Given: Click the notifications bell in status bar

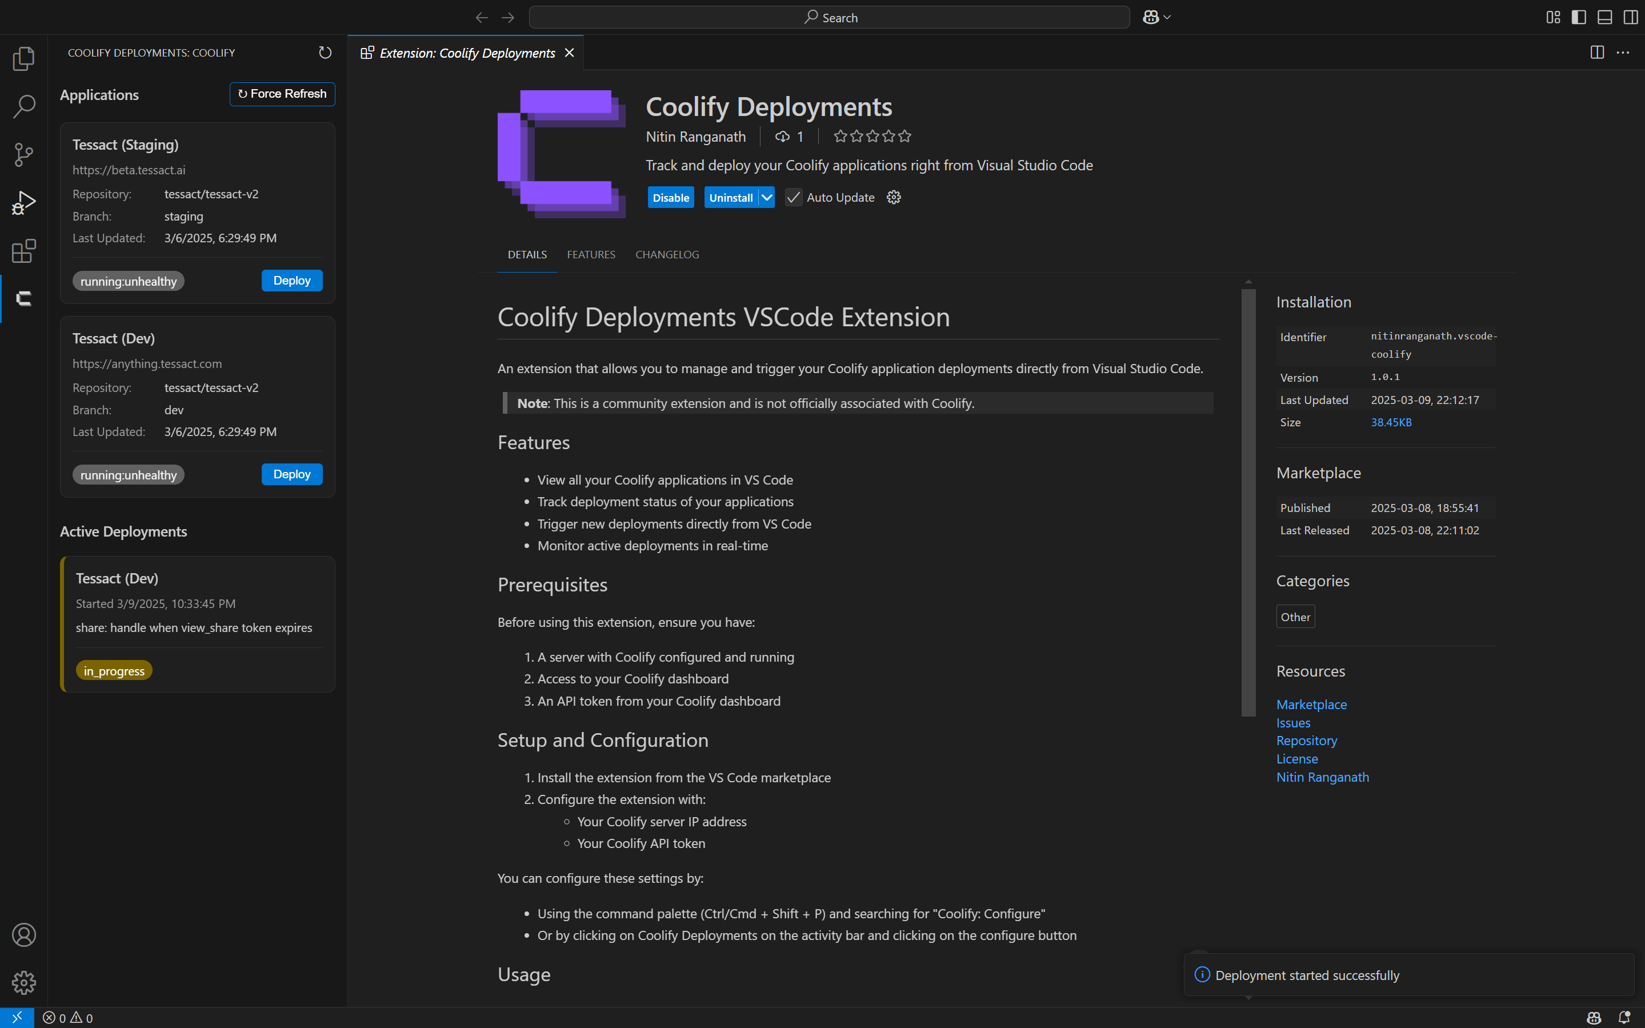Looking at the screenshot, I should tap(1624, 1018).
